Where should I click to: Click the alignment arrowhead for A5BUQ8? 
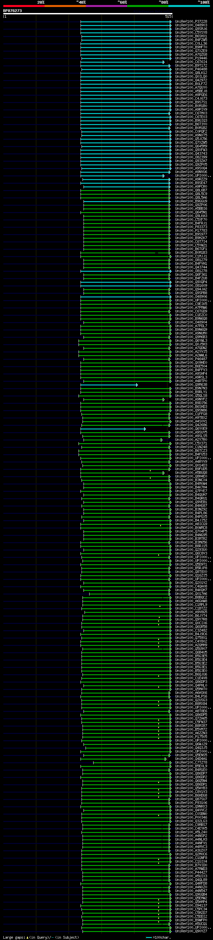164,473
